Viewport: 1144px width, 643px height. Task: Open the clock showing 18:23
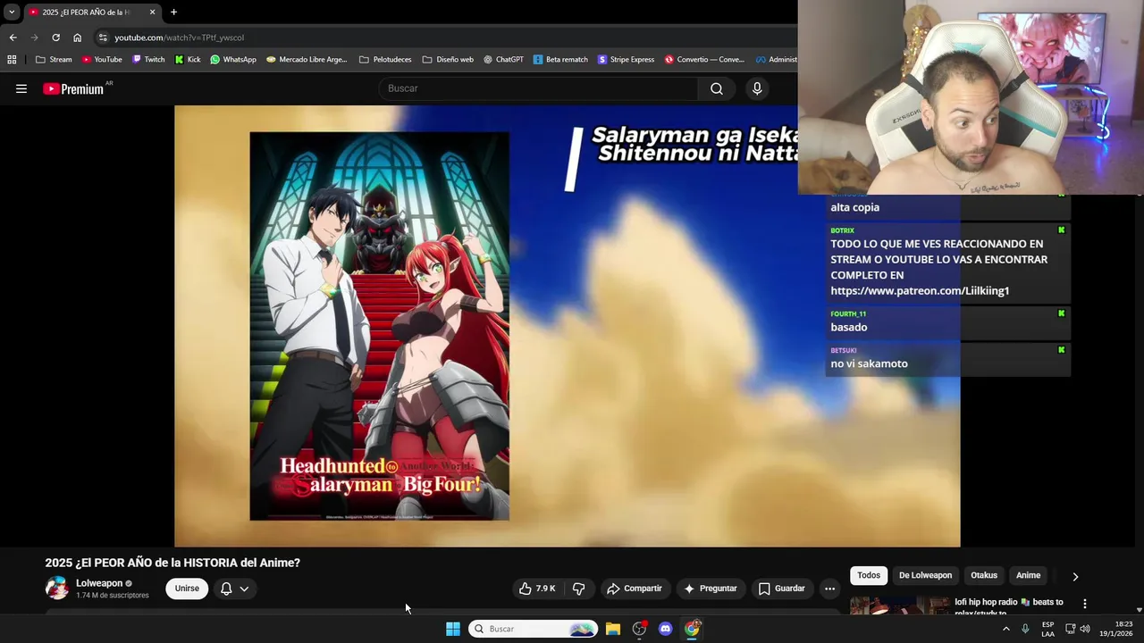(1116, 629)
